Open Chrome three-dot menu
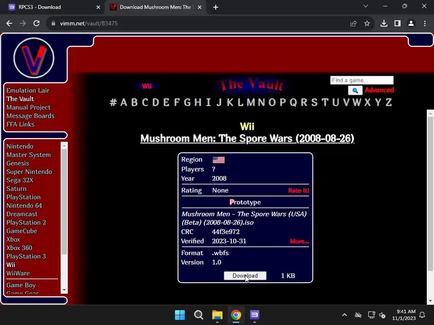This screenshot has width=434, height=325. pyautogui.click(x=425, y=24)
